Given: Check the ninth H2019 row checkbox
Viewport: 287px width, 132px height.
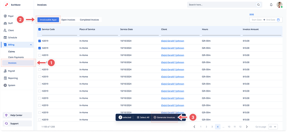Looking at the screenshot, I should coord(39,98).
